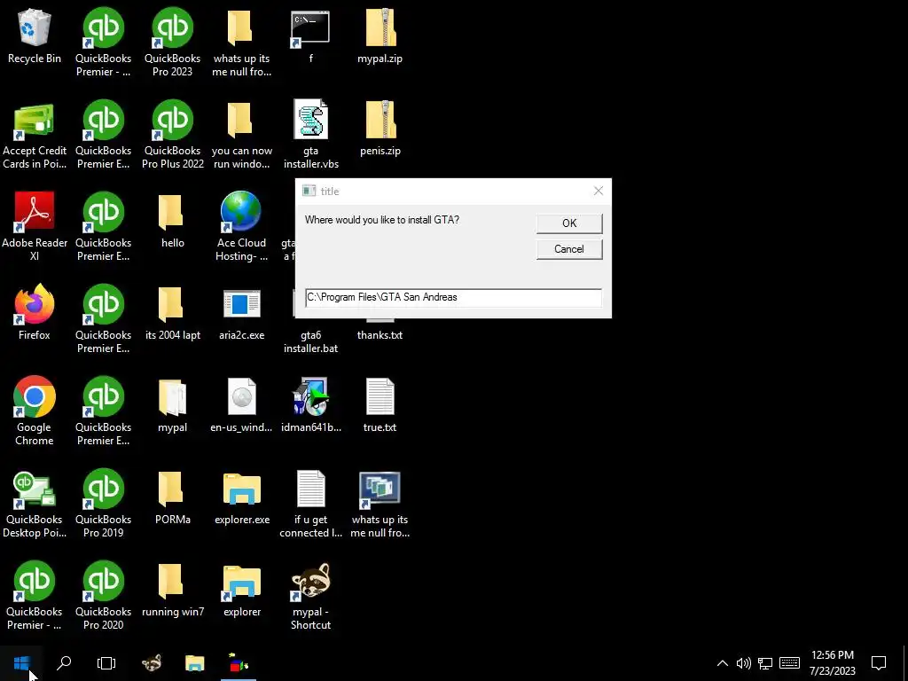Screen dimensions: 908x681
Task: Select the 'PORMa' folder
Action: pyautogui.click(x=173, y=497)
